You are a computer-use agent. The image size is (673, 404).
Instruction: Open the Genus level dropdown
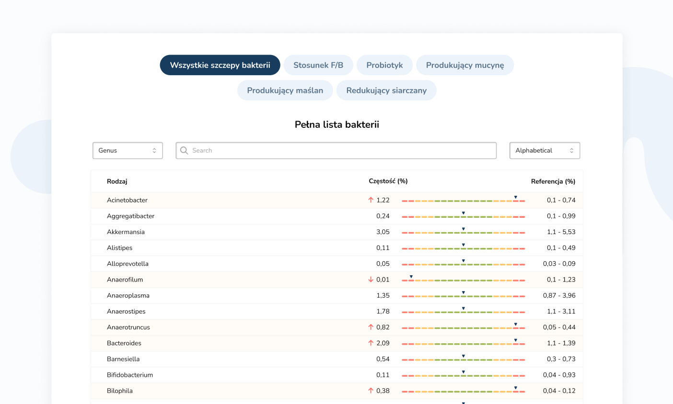point(128,150)
